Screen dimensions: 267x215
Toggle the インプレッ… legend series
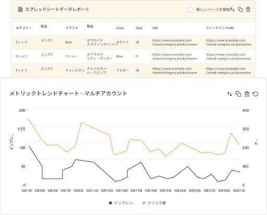click(x=122, y=203)
